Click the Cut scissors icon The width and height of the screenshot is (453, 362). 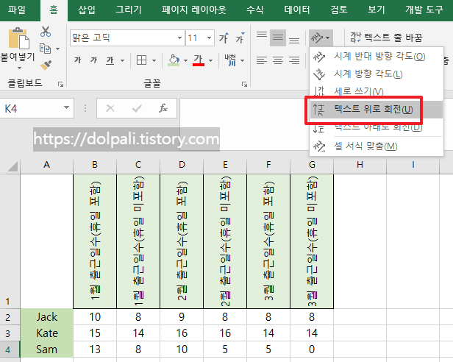point(46,32)
